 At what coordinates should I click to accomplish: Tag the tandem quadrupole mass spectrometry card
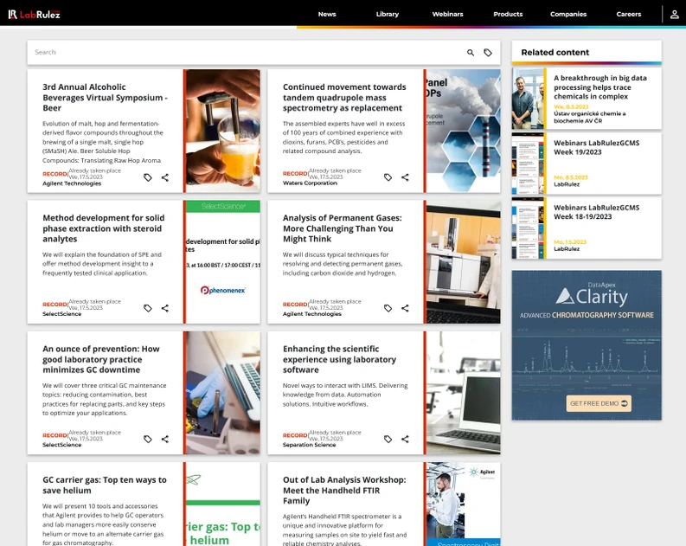(388, 177)
